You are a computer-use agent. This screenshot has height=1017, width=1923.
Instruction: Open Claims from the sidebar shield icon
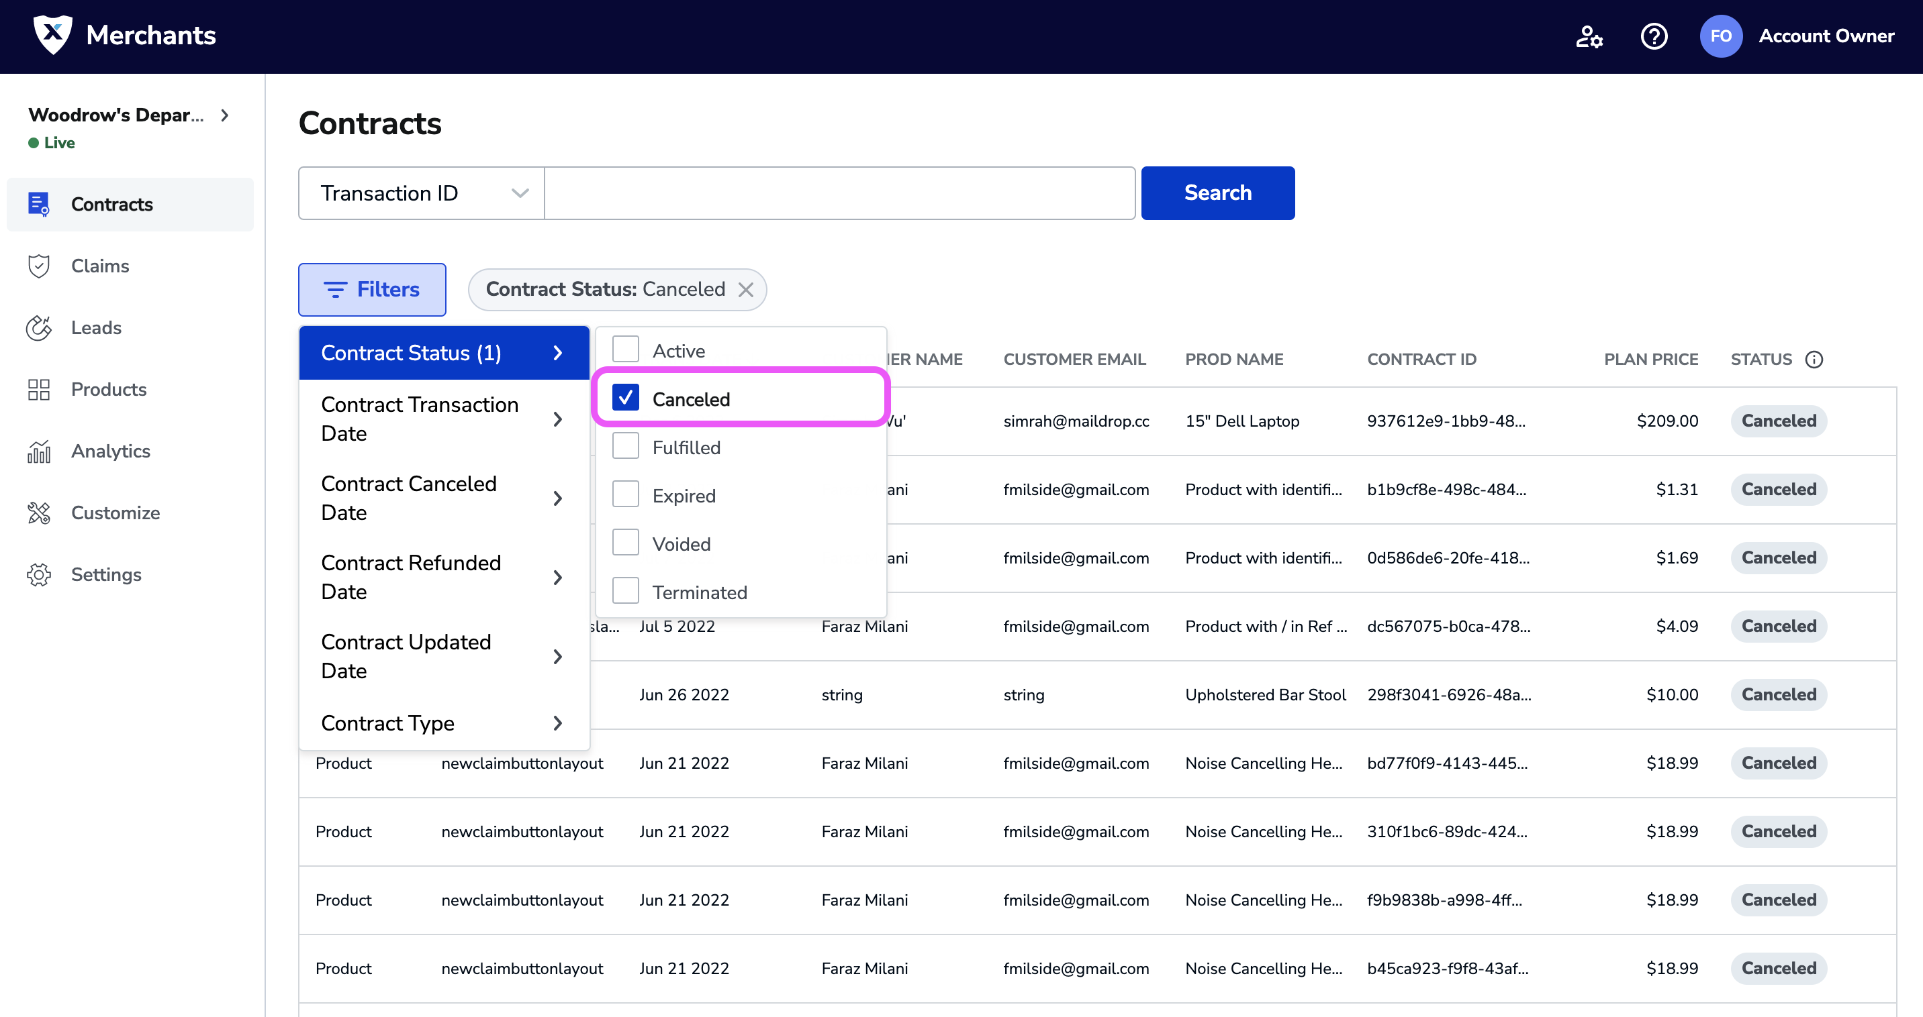pyautogui.click(x=39, y=266)
